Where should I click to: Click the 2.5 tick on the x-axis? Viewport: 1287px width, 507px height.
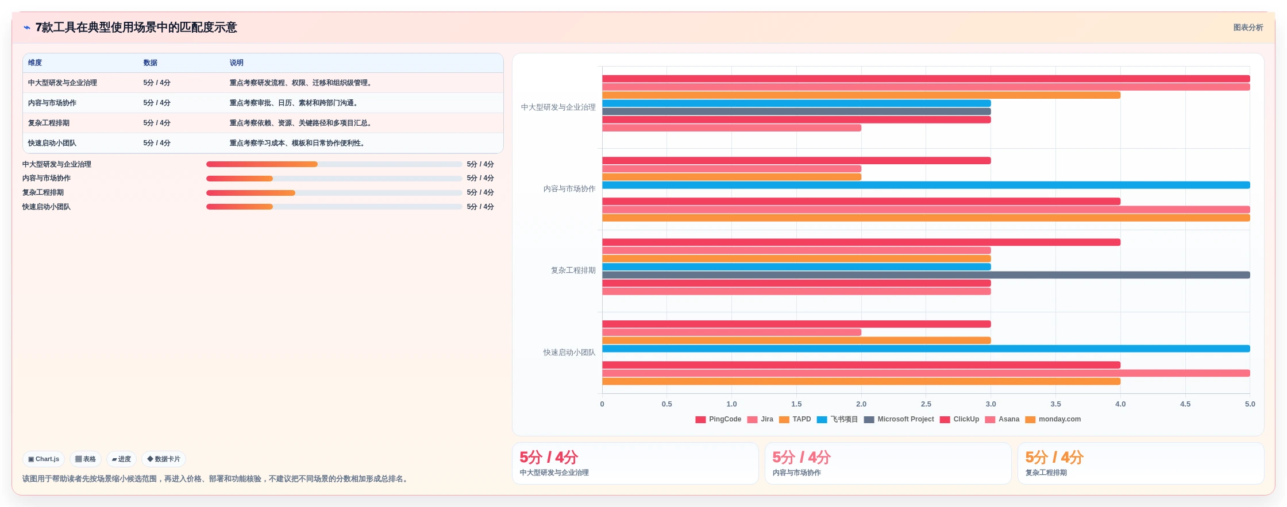926,404
